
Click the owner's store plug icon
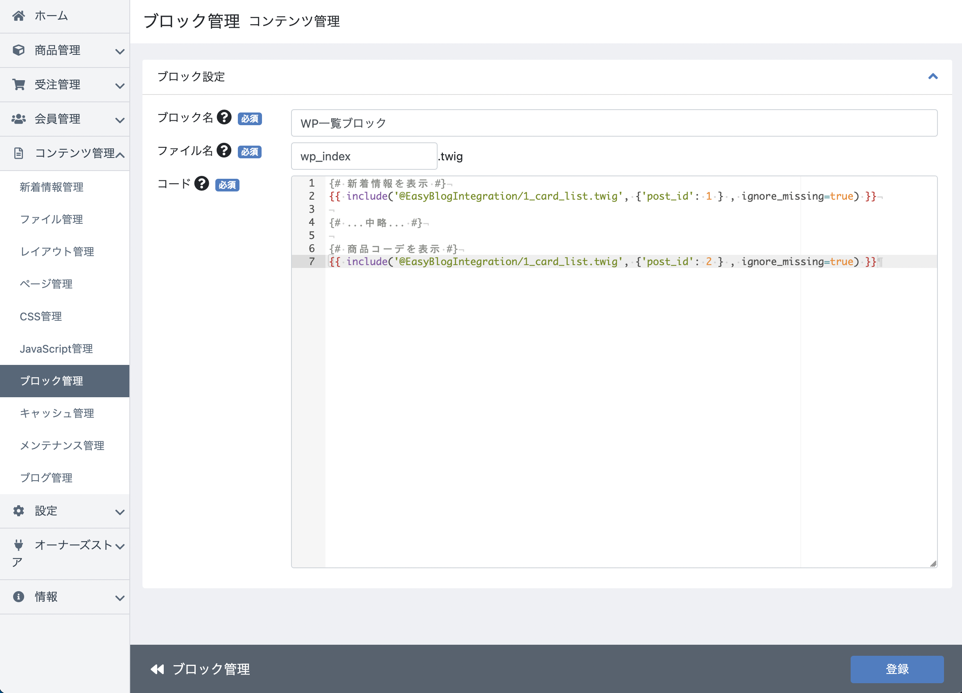pyautogui.click(x=18, y=544)
